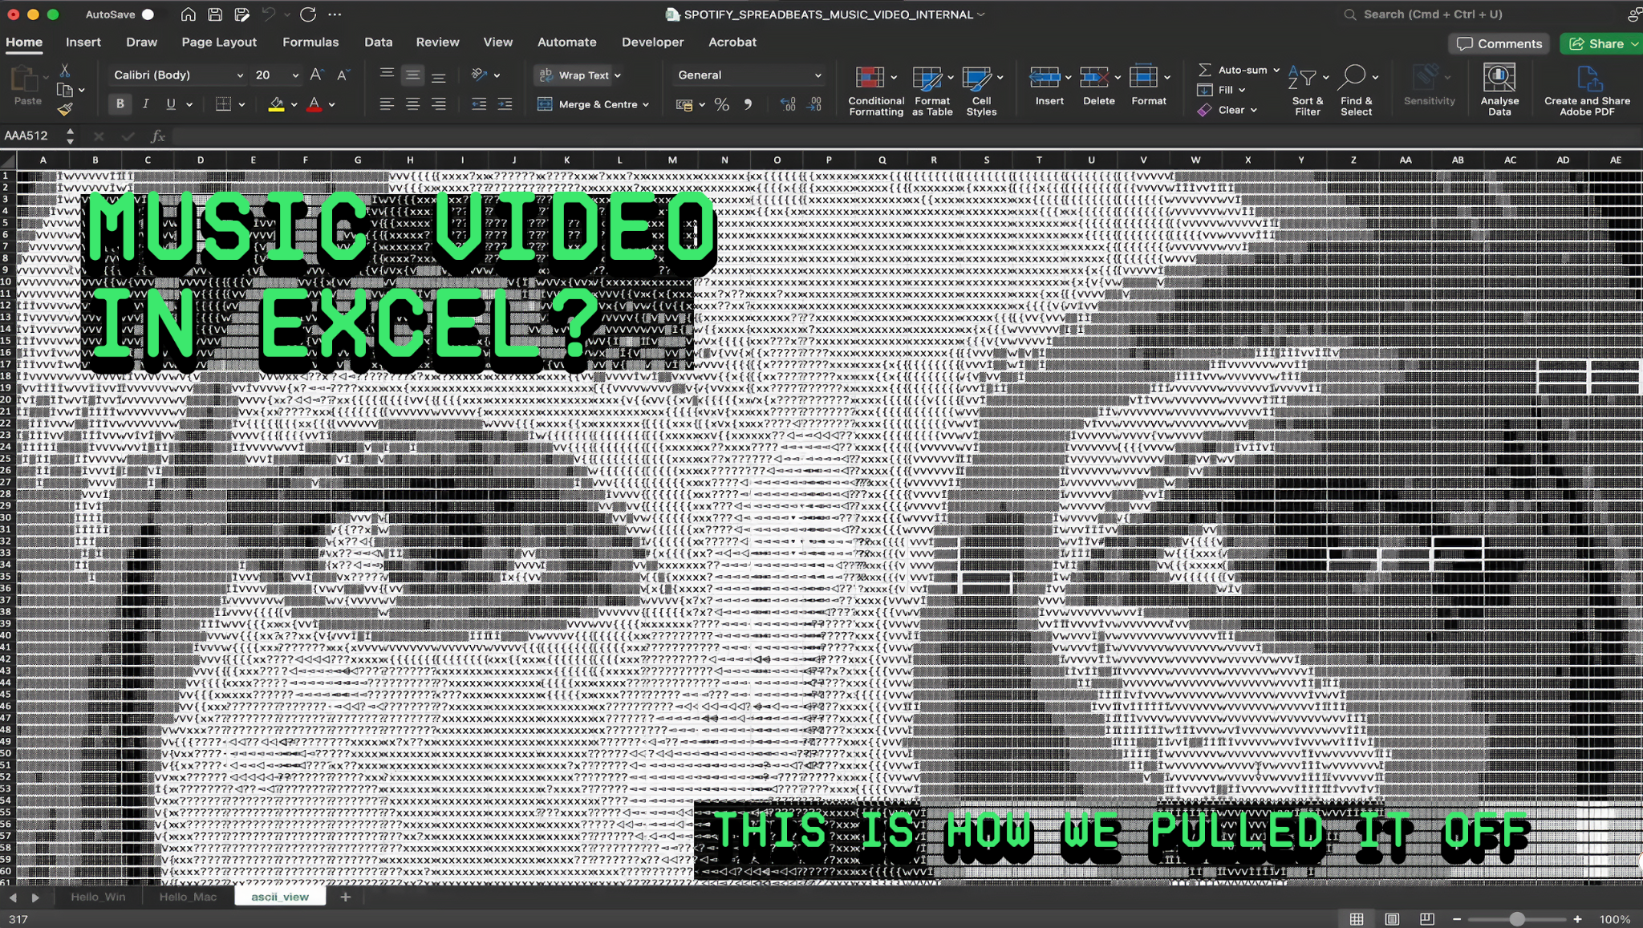The height and width of the screenshot is (928, 1643).
Task: Toggle the AutoSave switch
Action: click(x=149, y=14)
